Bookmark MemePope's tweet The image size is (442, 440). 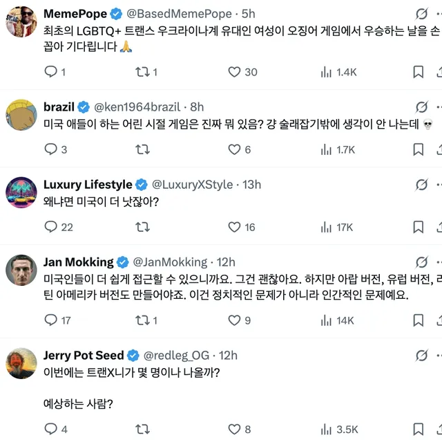tap(419, 72)
